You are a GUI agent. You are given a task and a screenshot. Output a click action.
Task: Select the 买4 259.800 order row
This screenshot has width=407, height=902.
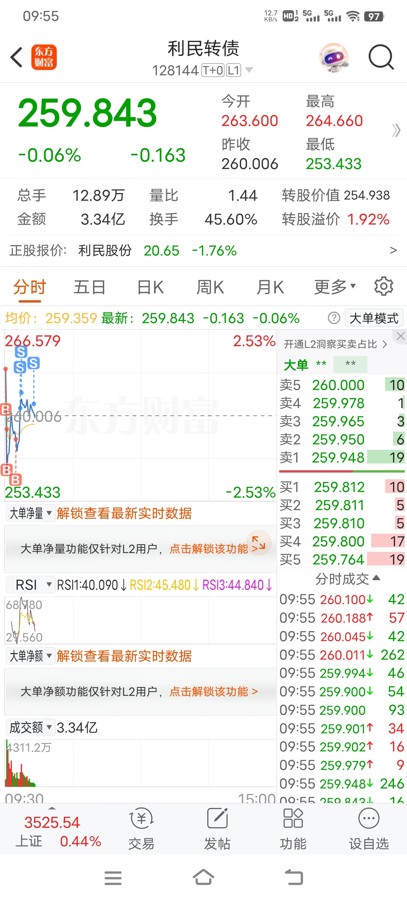(342, 541)
